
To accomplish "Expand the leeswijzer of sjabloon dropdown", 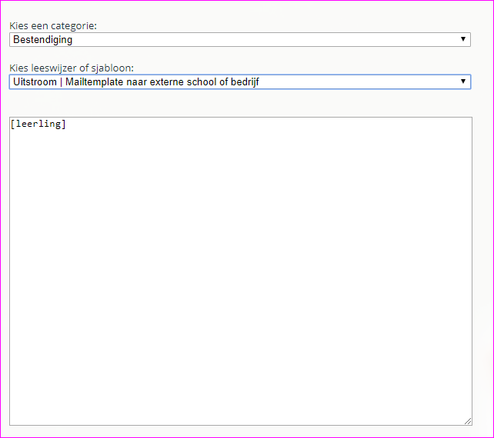I will pyautogui.click(x=239, y=81).
